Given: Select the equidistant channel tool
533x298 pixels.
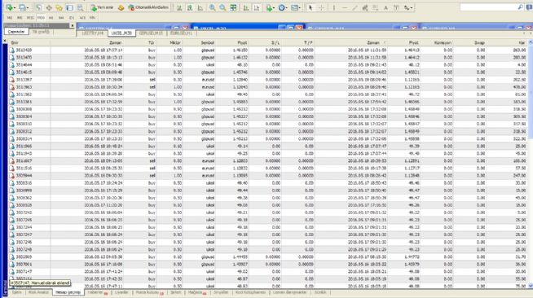Looking at the screenshot, I should click(x=365, y=7).
